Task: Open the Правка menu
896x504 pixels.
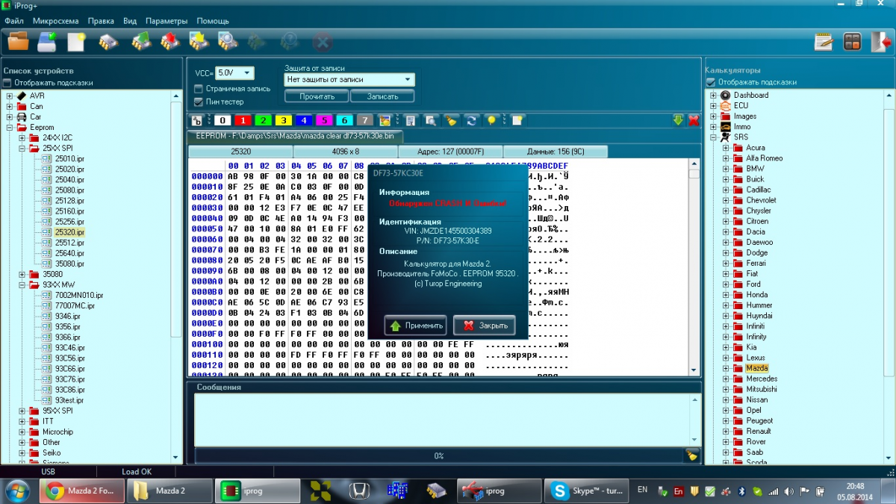Action: 101,21
